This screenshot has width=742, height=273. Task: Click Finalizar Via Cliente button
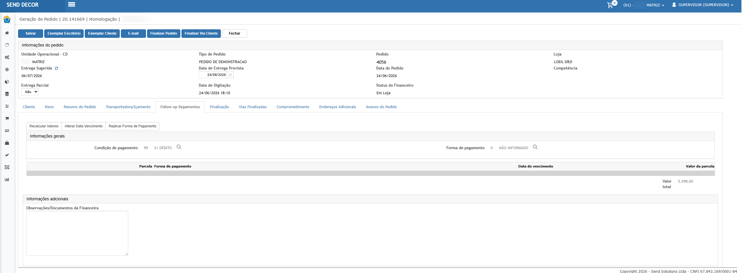tap(201, 33)
